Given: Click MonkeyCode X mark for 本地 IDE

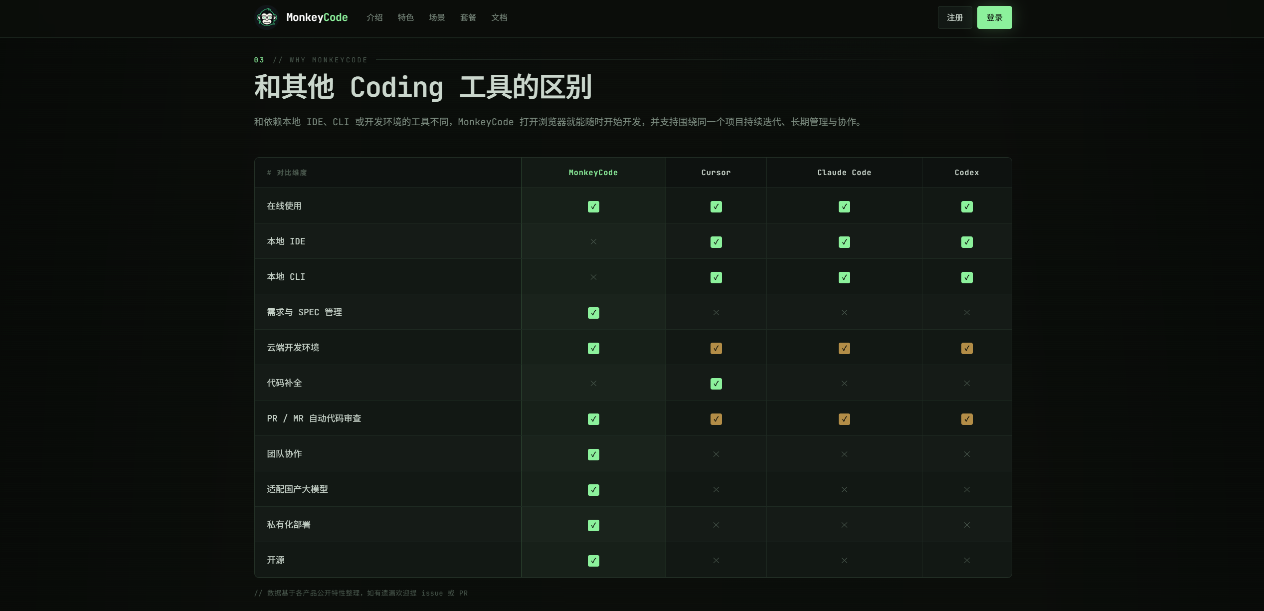Looking at the screenshot, I should point(593,242).
